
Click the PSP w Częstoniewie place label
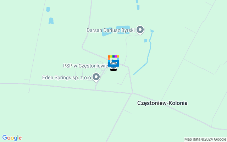click(85, 66)
